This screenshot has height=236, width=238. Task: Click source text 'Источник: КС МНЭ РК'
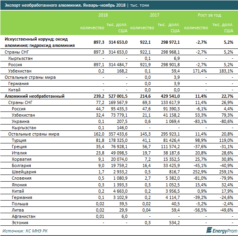25,231
